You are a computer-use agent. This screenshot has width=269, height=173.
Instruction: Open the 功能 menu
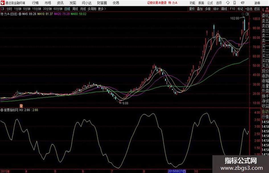pyautogui.click(x=192, y=3)
